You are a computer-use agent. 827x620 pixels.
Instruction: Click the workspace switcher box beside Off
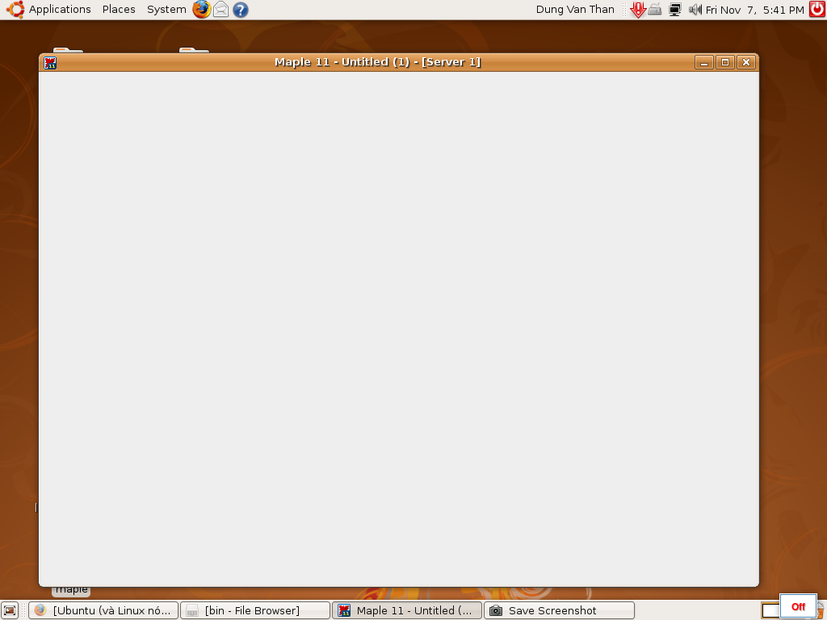click(x=770, y=610)
